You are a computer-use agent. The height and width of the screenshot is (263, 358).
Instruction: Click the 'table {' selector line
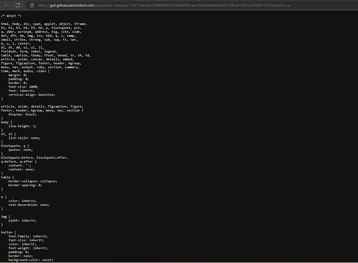8,177
